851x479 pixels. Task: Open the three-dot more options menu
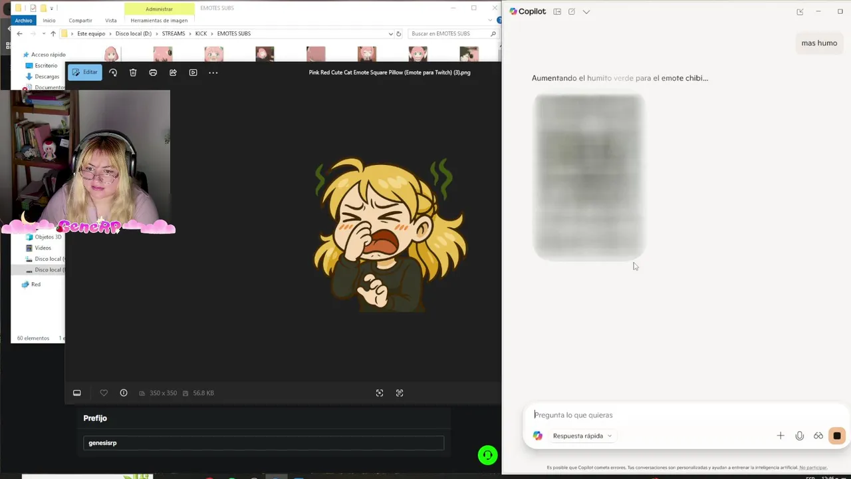point(213,73)
